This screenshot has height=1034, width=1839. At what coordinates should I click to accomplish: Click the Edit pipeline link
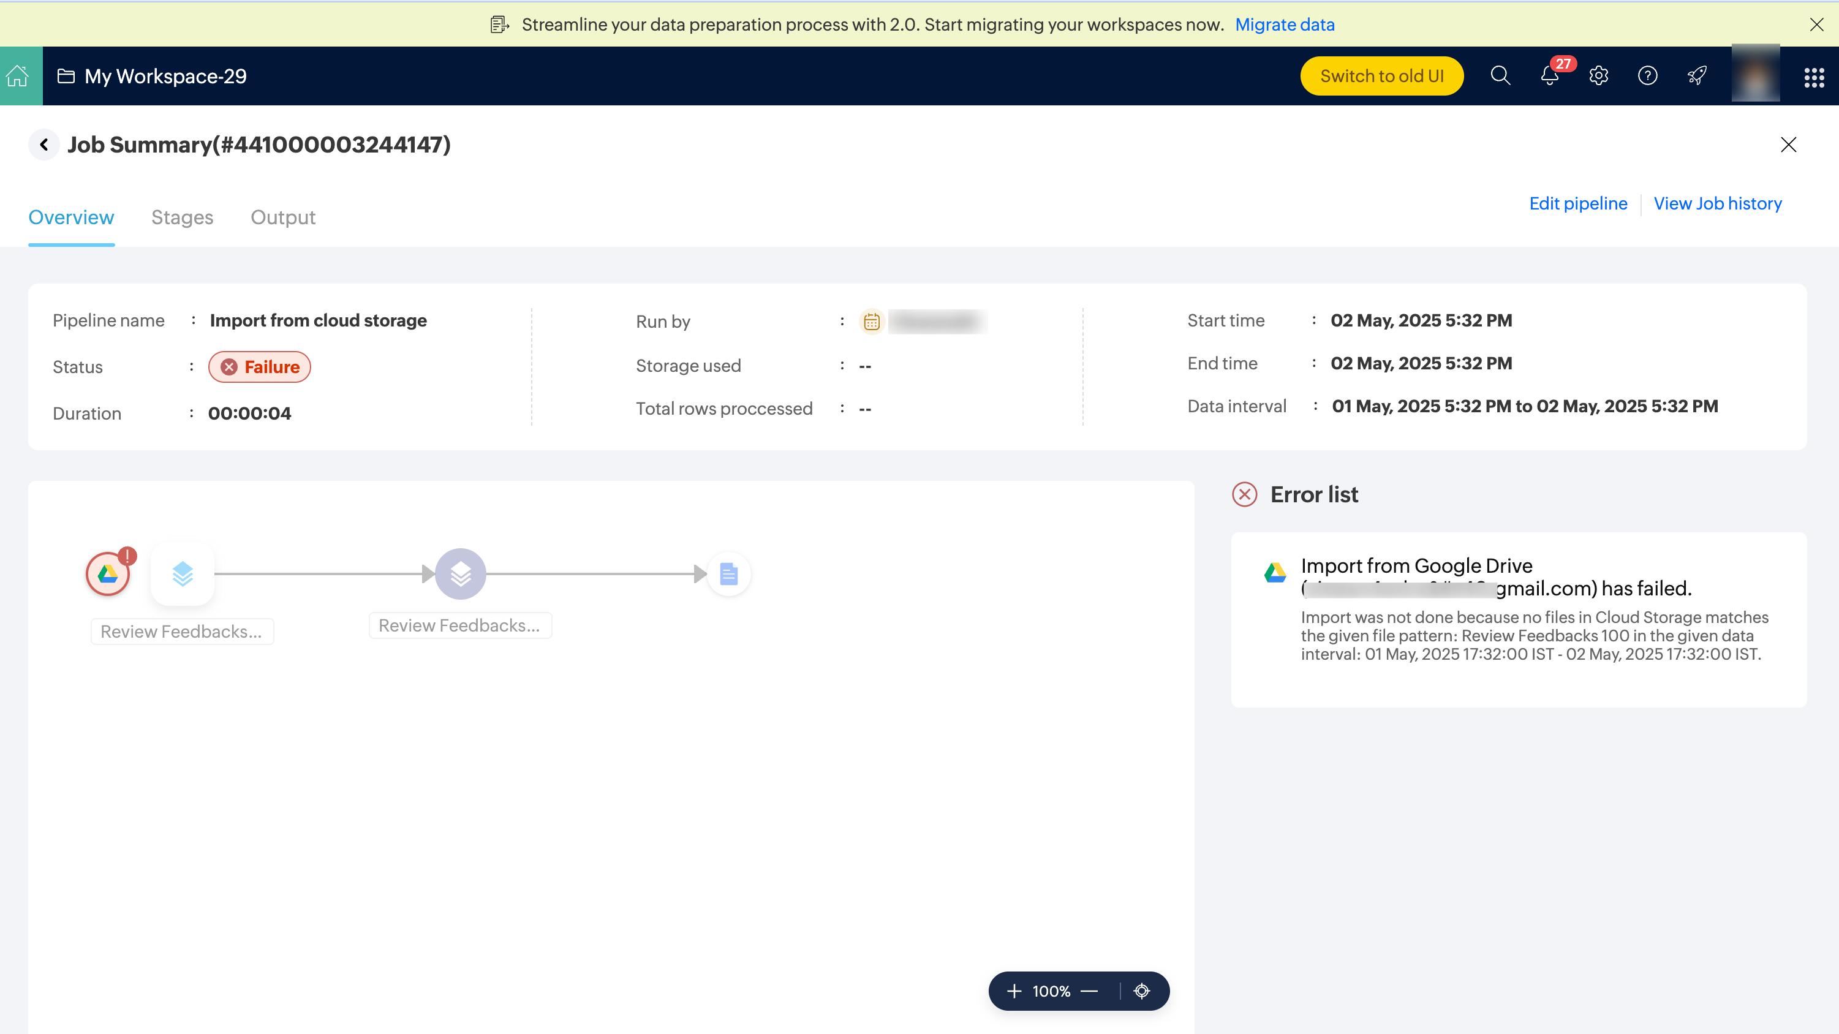point(1577,203)
